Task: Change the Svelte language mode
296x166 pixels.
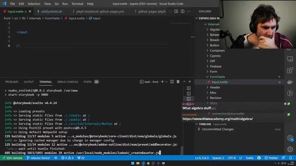Action: pyautogui.click(x=250, y=158)
